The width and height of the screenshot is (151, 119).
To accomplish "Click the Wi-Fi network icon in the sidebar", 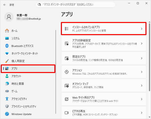I will click(x=7, y=53).
